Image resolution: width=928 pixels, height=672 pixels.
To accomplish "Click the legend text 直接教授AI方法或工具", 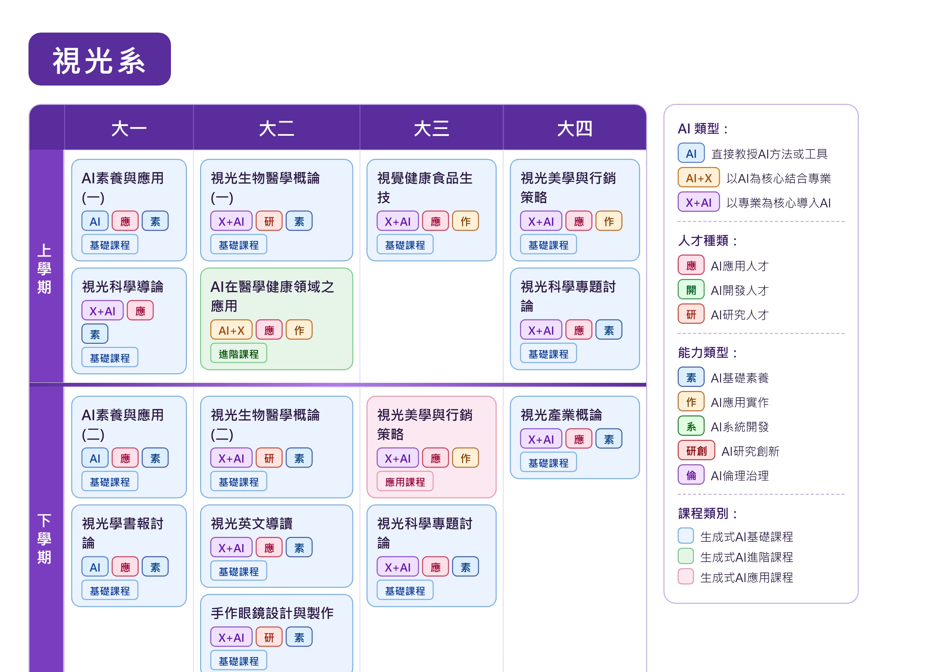I will coord(769,154).
